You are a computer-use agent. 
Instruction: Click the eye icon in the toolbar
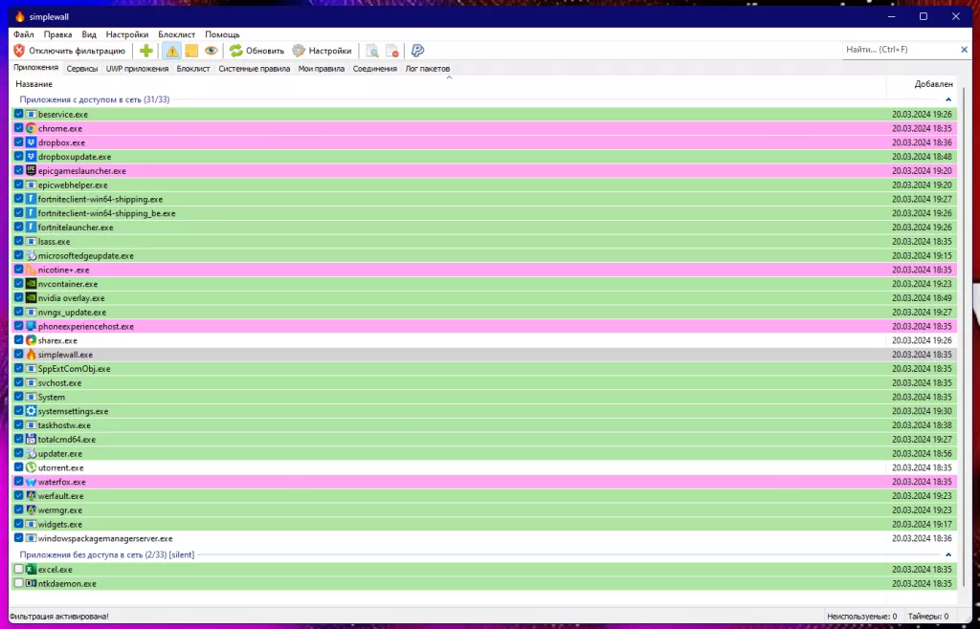(x=211, y=51)
